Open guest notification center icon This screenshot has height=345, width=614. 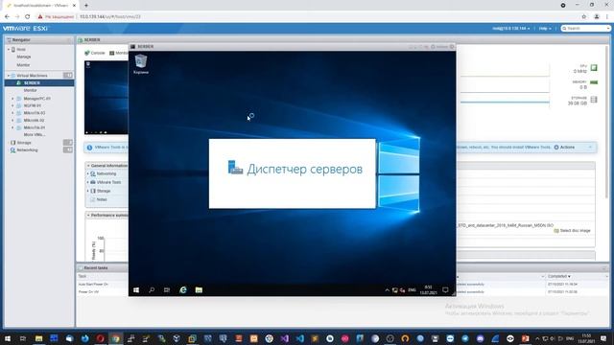pos(445,289)
